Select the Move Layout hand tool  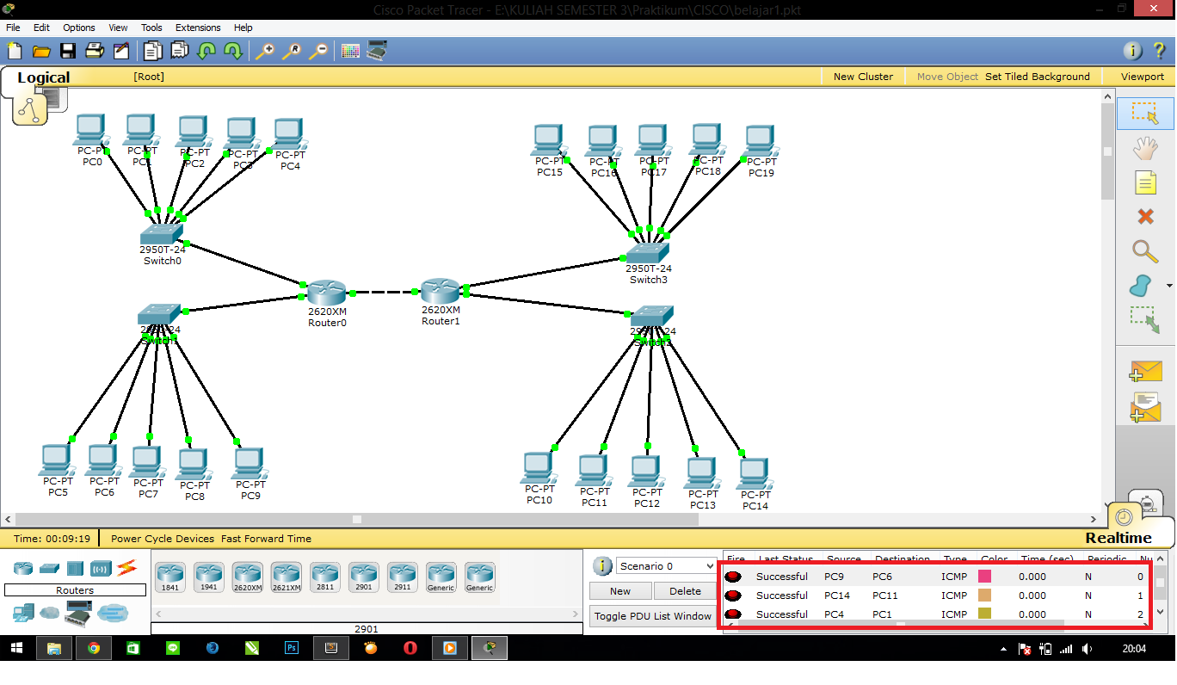tap(1145, 148)
